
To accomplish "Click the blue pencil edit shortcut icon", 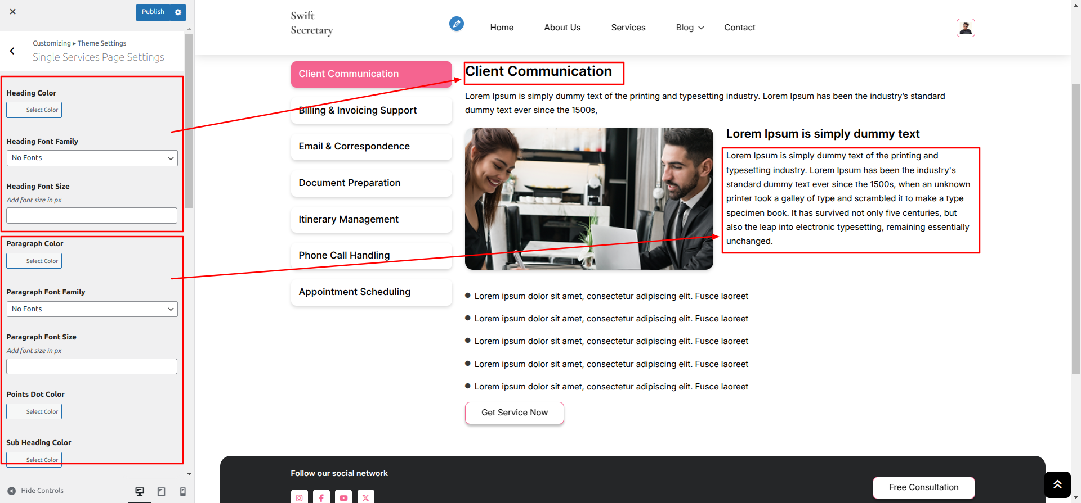I will pyautogui.click(x=456, y=24).
